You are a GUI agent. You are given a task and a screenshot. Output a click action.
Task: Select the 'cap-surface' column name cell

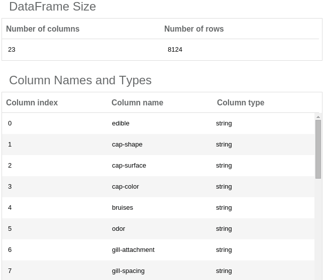(x=129, y=165)
